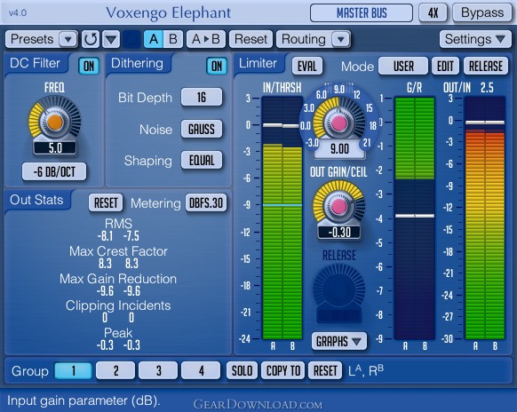This screenshot has width=517, height=412.
Task: Open the Shaping EQUAL selector
Action: pos(202,160)
